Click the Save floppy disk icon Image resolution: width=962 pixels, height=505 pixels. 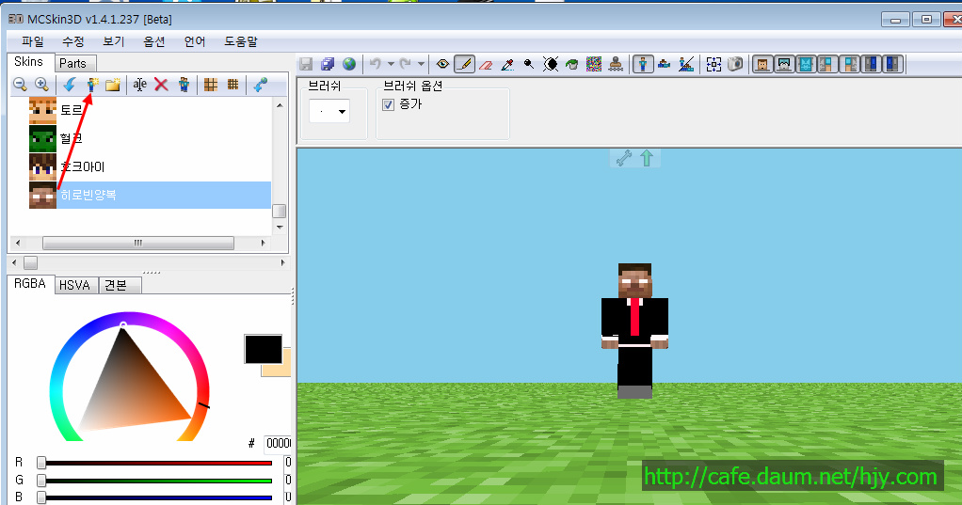306,64
